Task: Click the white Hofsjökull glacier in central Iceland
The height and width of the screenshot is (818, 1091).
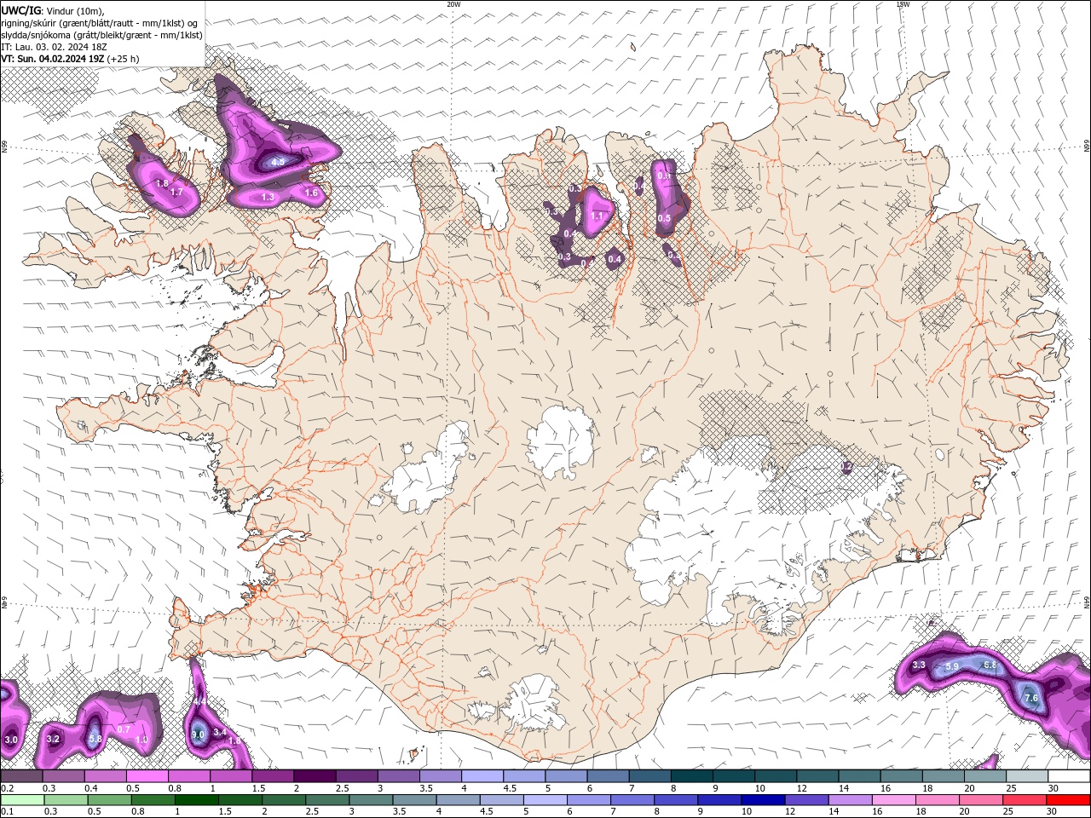Action: point(559,441)
